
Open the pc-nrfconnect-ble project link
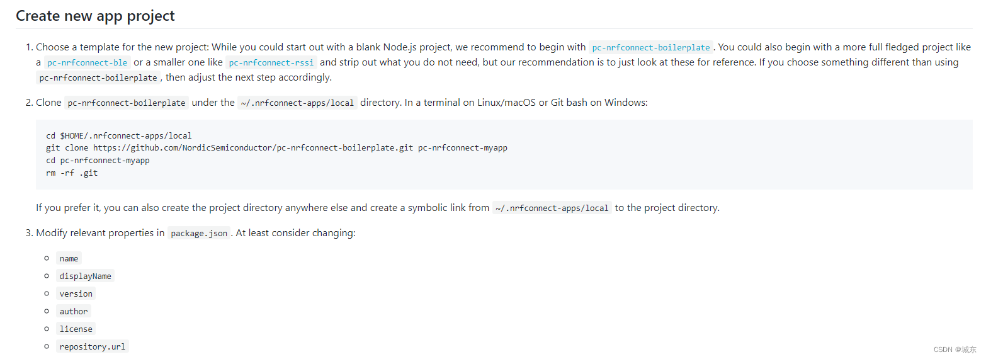coord(88,62)
